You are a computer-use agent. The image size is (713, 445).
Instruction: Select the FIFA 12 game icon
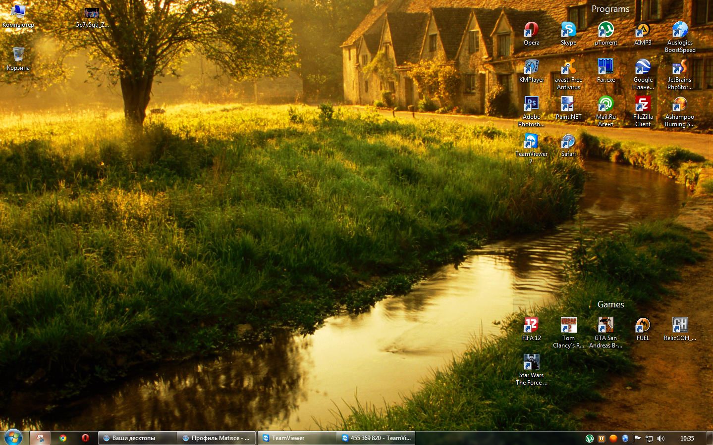531,326
